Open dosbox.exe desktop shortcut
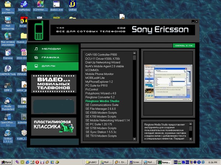The image size is (221, 165). tap(56, 6)
